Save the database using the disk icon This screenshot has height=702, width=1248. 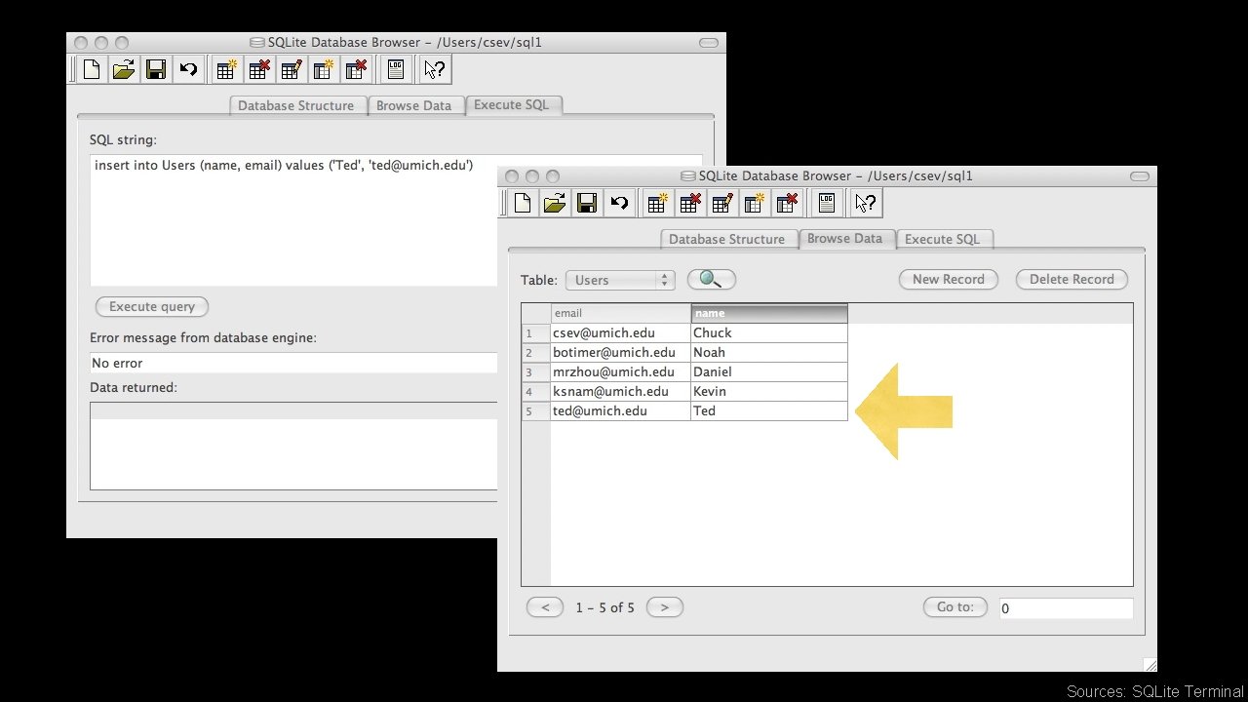click(586, 202)
